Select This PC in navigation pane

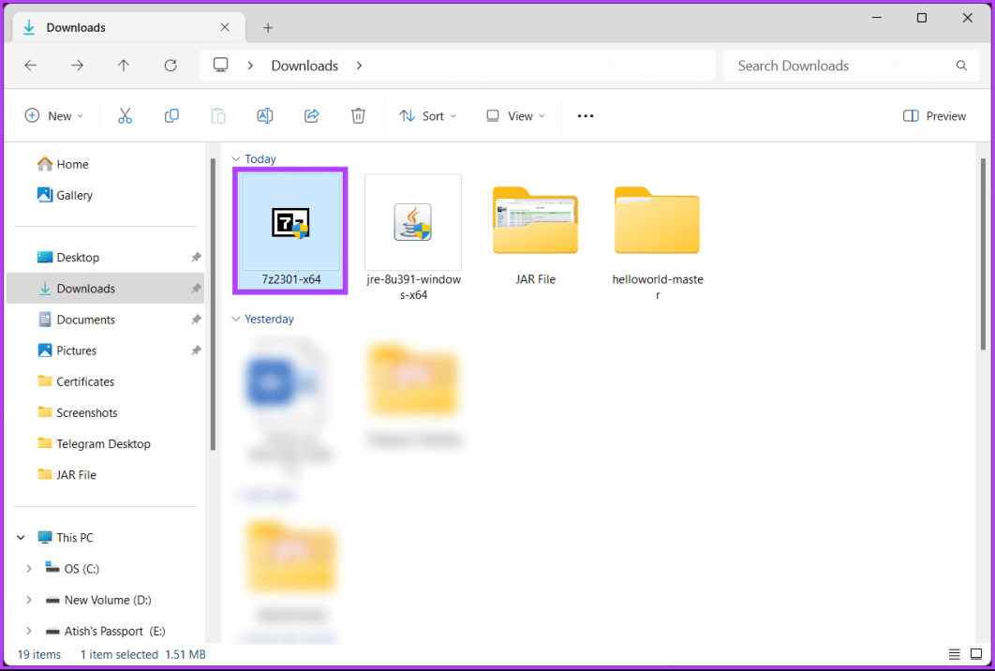pos(66,538)
